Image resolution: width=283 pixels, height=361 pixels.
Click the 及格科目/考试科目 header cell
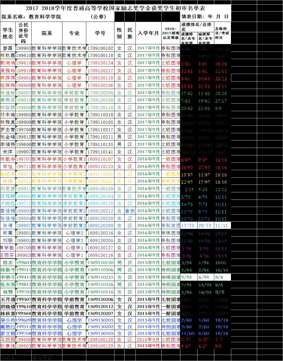pyautogui.click(x=222, y=33)
